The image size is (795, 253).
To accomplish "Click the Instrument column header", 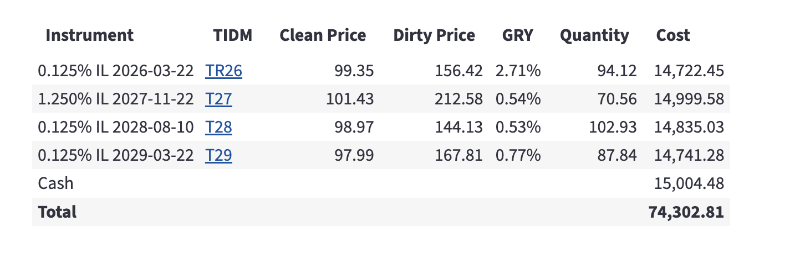I will pyautogui.click(x=89, y=35).
